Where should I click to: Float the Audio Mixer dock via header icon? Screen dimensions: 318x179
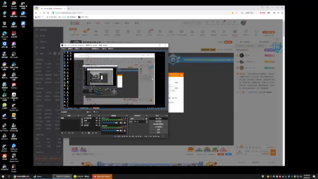(127, 116)
